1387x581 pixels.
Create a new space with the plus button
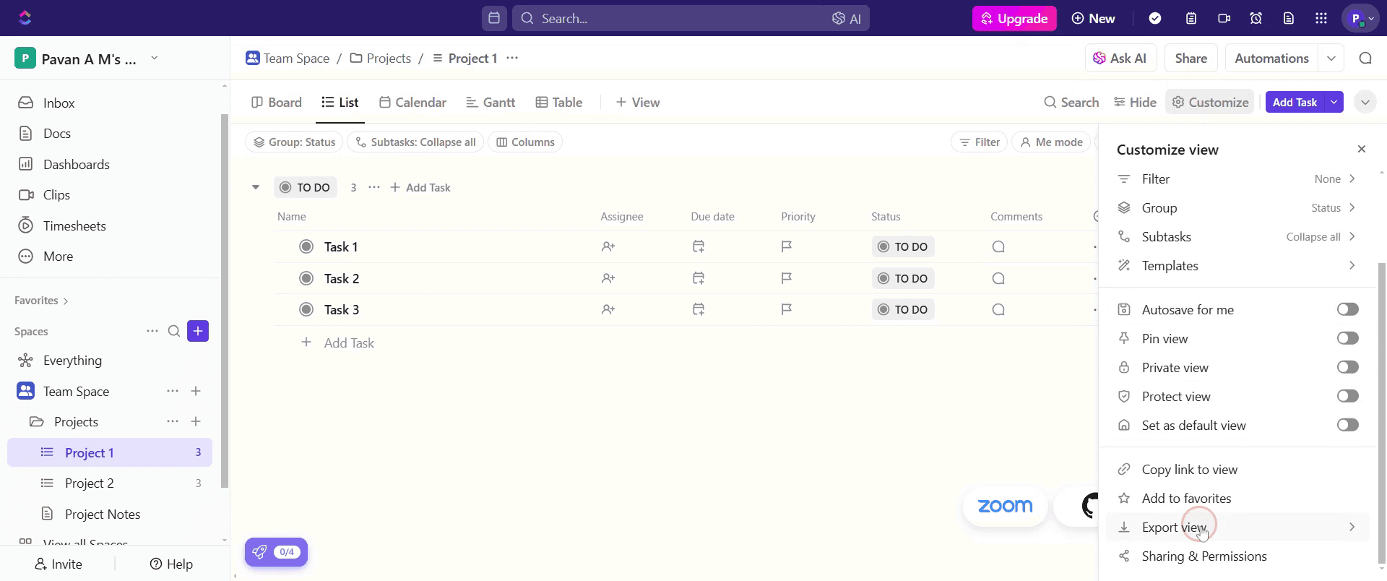tap(198, 331)
